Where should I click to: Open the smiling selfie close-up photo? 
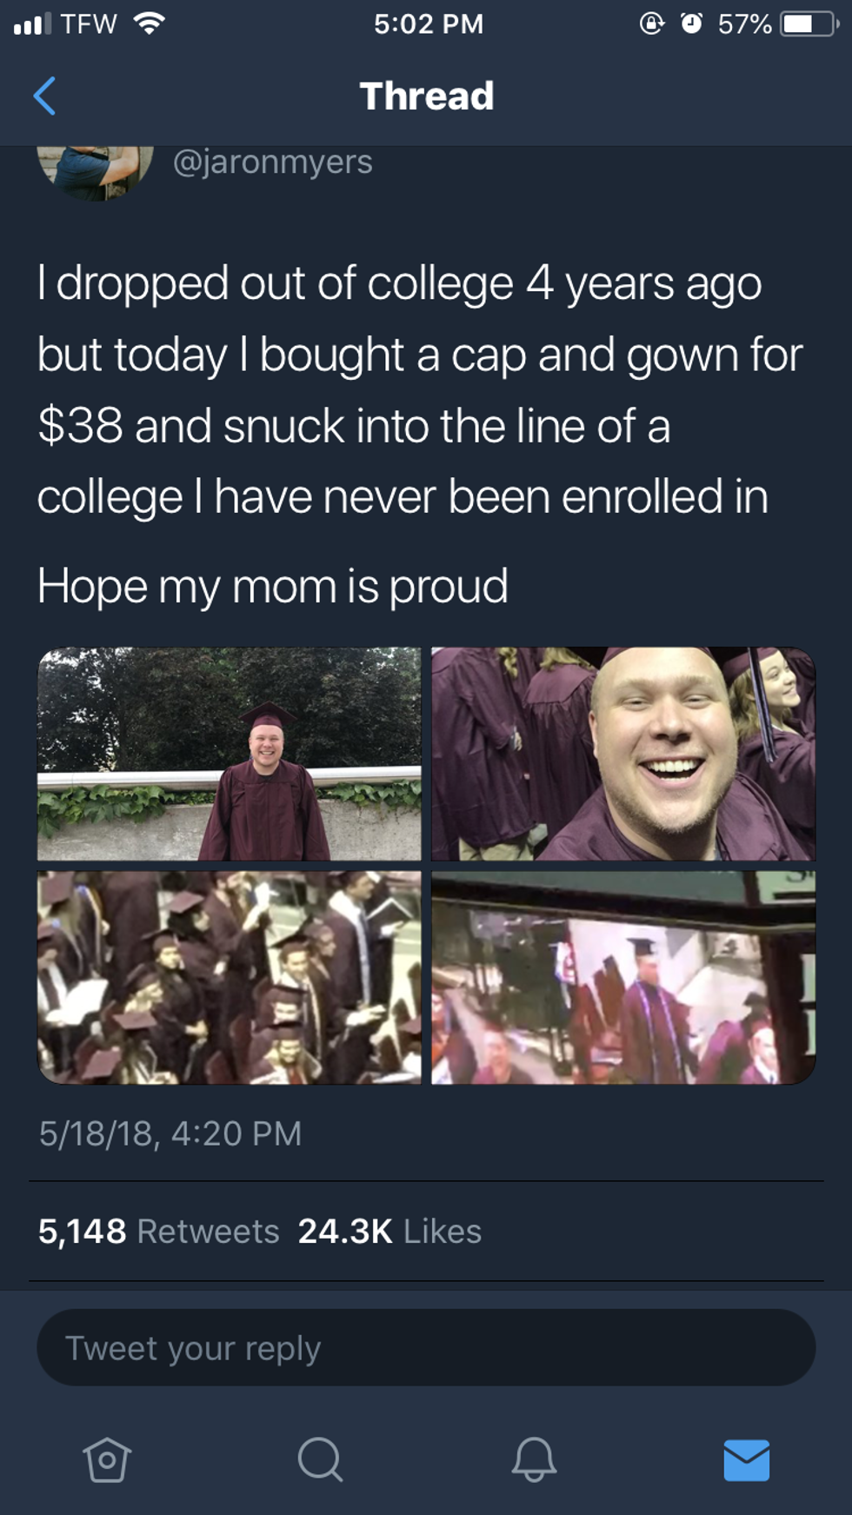click(x=623, y=754)
